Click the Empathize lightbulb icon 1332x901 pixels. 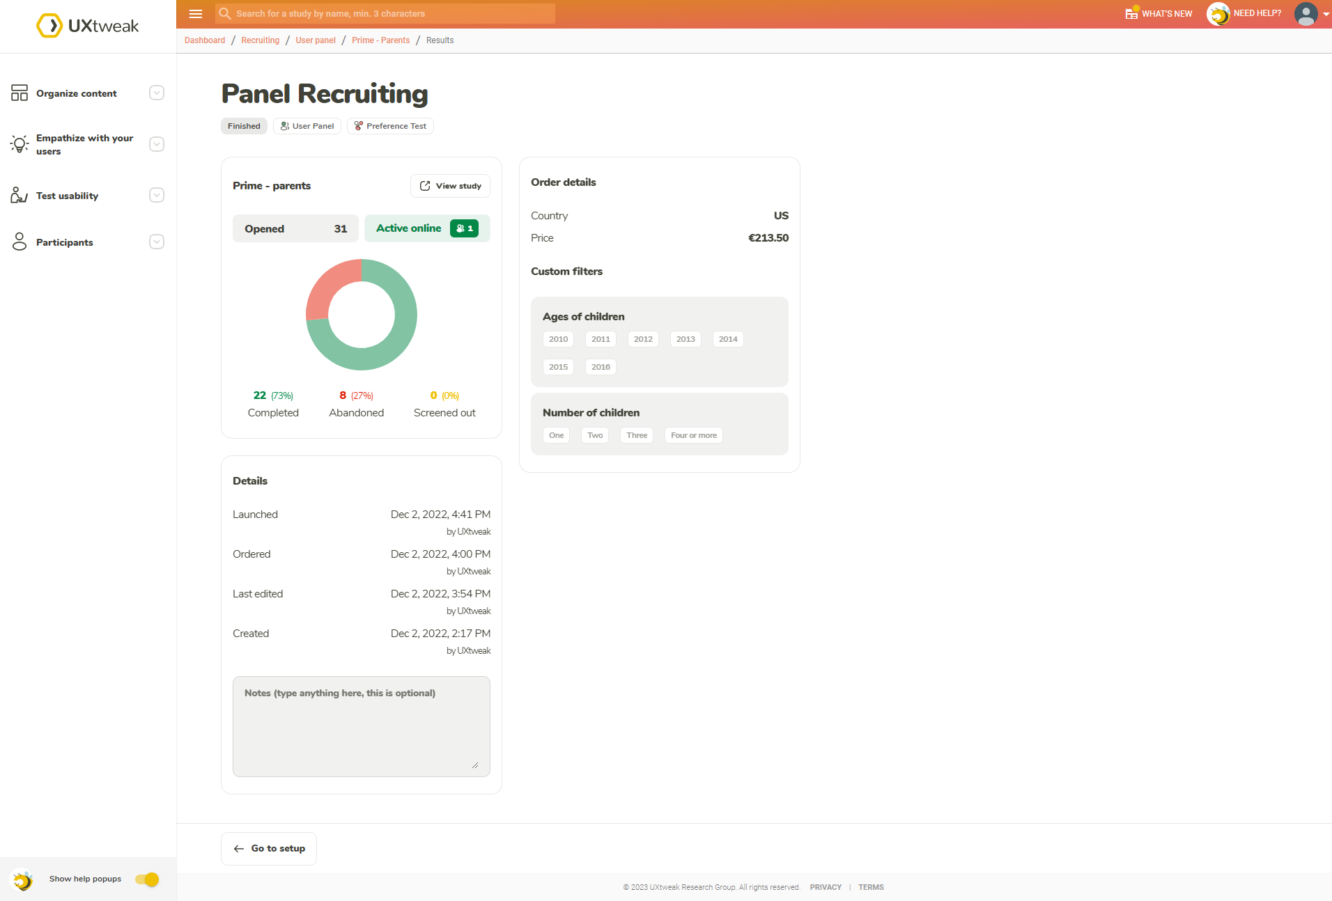click(20, 144)
